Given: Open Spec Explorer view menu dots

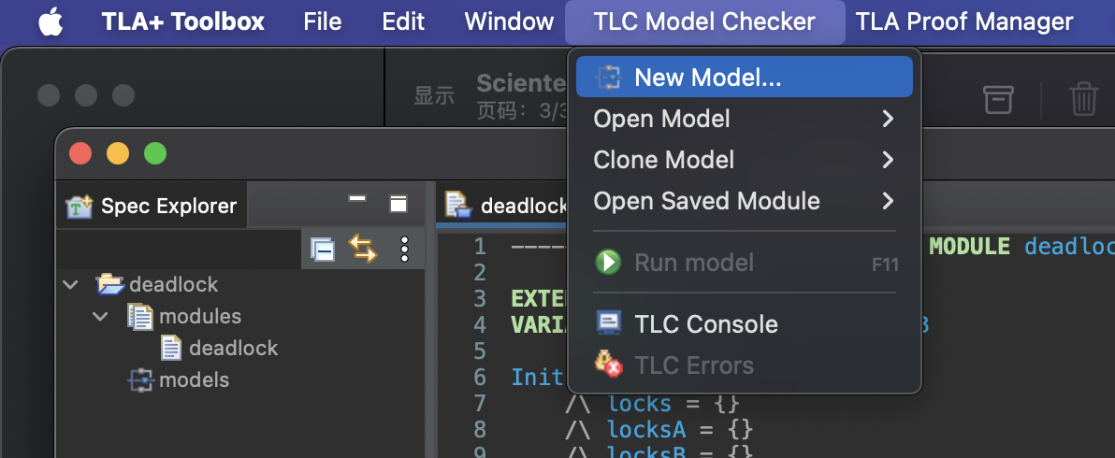Looking at the screenshot, I should 405,250.
